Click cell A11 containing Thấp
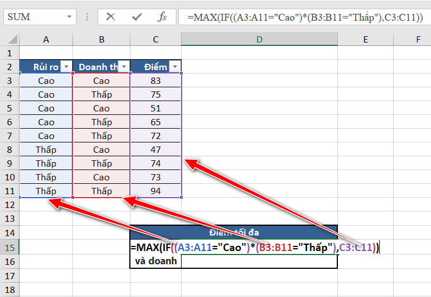Image resolution: width=431 pixels, height=297 pixels. pyautogui.click(x=46, y=191)
